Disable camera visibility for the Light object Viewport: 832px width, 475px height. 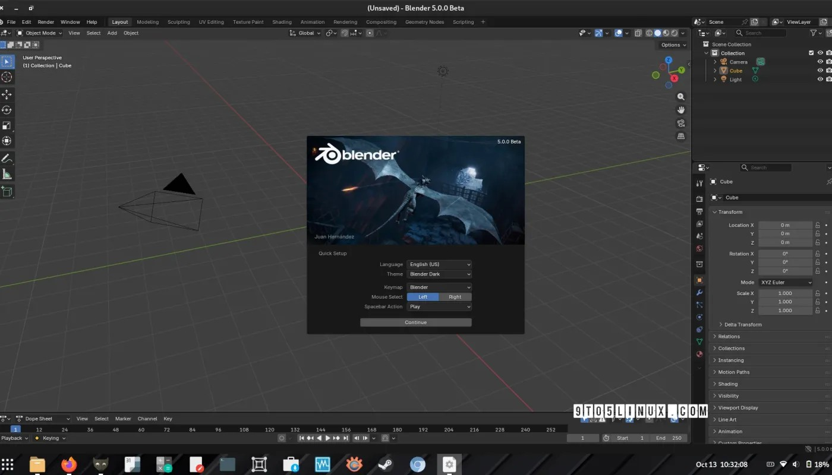point(828,79)
